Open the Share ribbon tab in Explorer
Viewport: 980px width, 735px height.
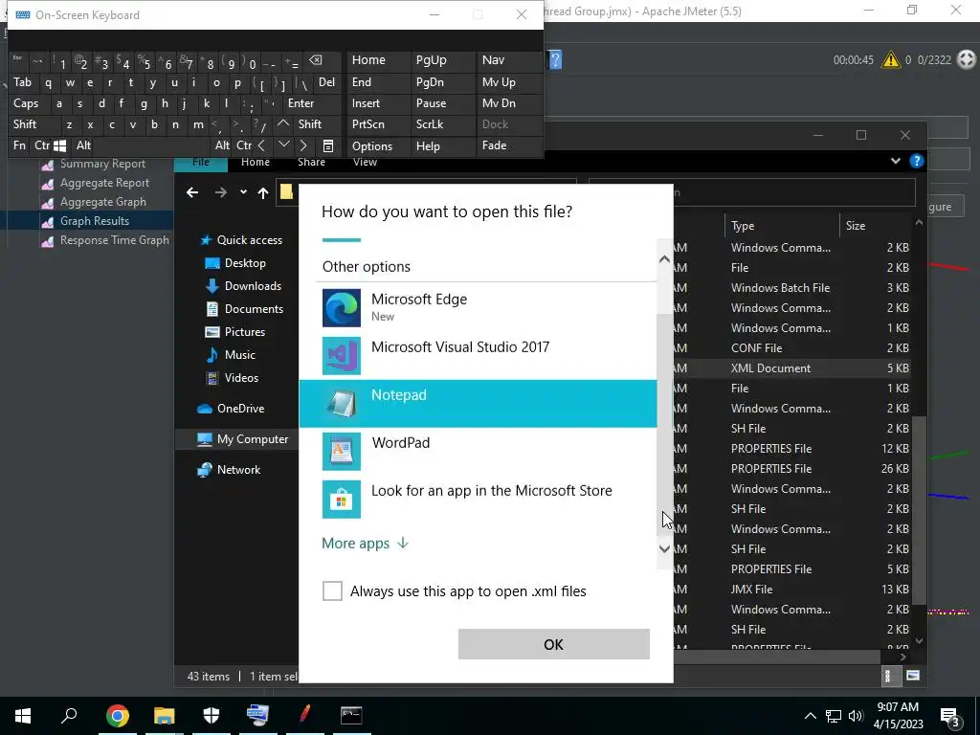point(311,163)
